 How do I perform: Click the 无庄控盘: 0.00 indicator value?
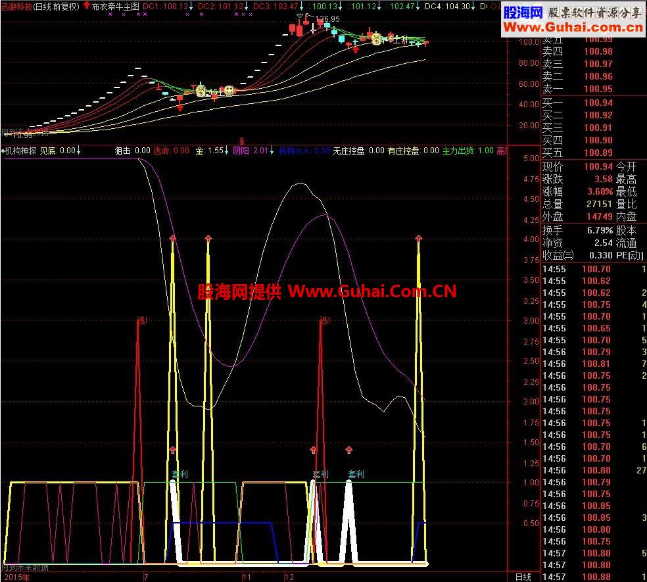click(358, 151)
